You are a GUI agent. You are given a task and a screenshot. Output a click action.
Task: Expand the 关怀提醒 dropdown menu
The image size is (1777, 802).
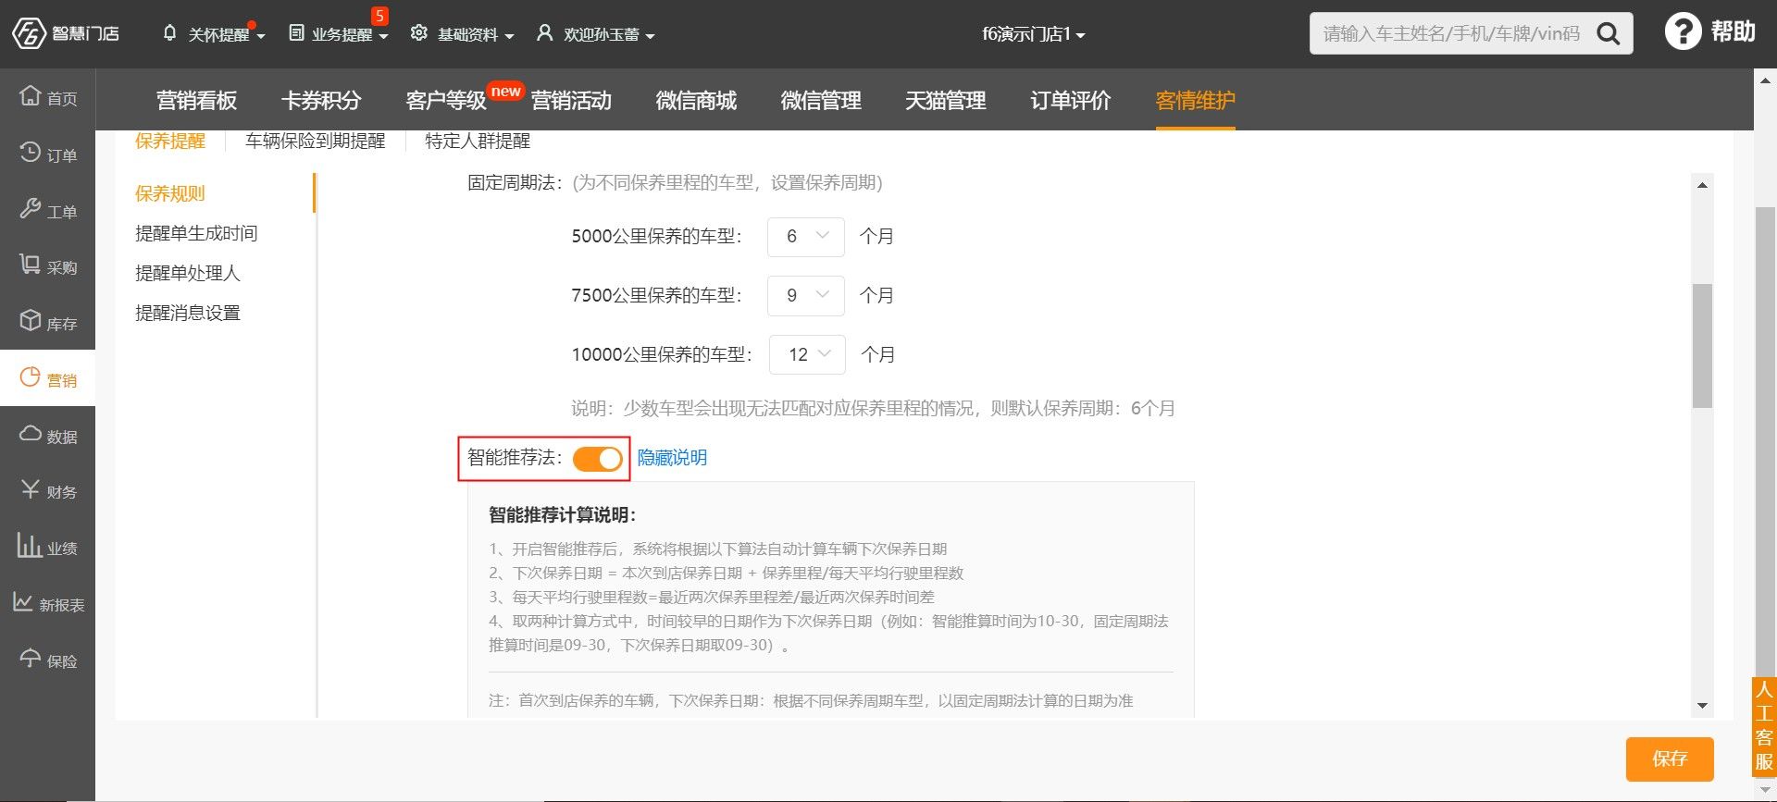coord(260,36)
